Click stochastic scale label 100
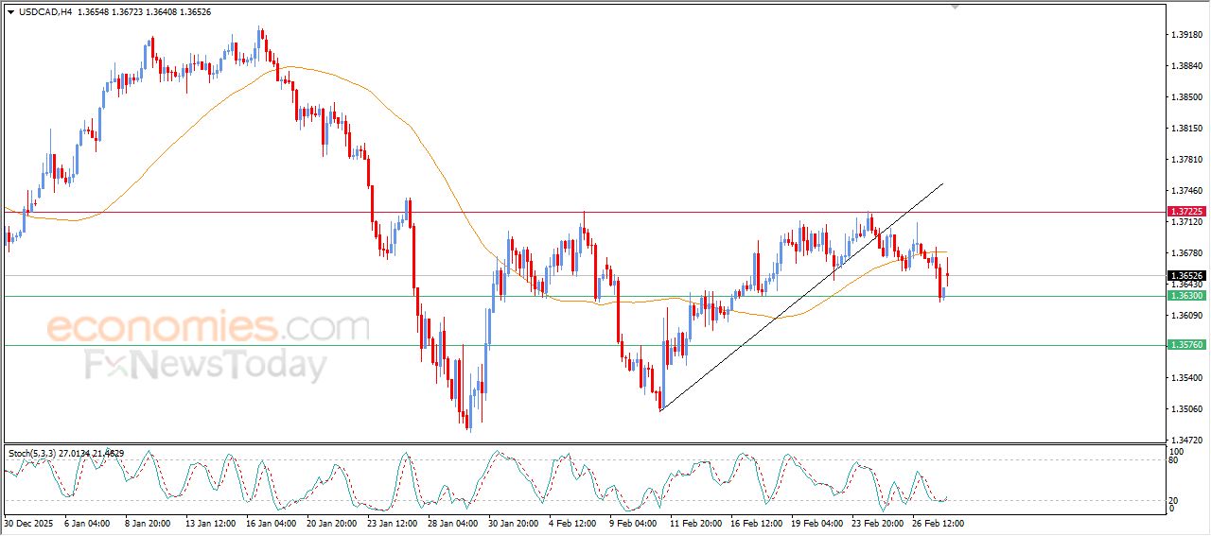 [x=1176, y=453]
